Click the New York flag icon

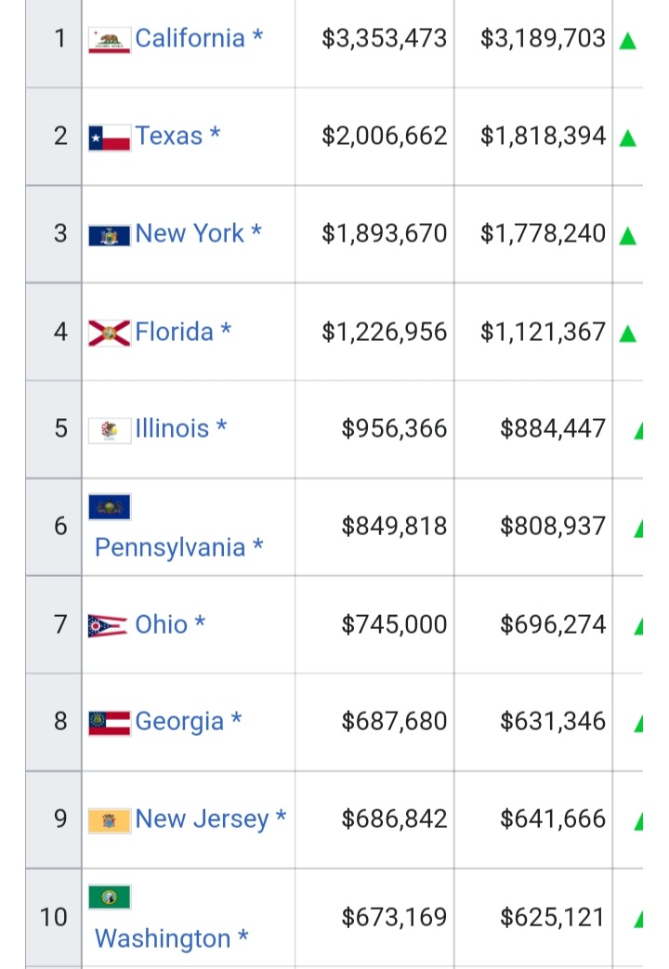tap(110, 235)
